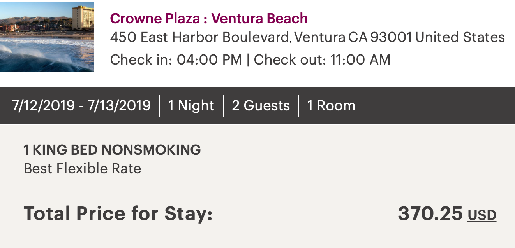Screen dimensions: 515x248
Task: Open the hotel beach photo thumbnail
Action: pos(47,37)
